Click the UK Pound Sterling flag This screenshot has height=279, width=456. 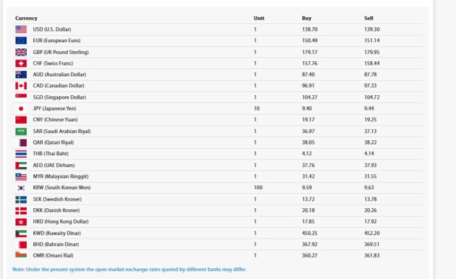[21, 52]
